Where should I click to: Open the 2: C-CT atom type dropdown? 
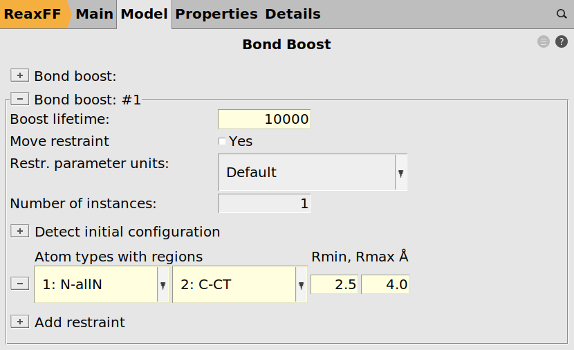pyautogui.click(x=239, y=284)
